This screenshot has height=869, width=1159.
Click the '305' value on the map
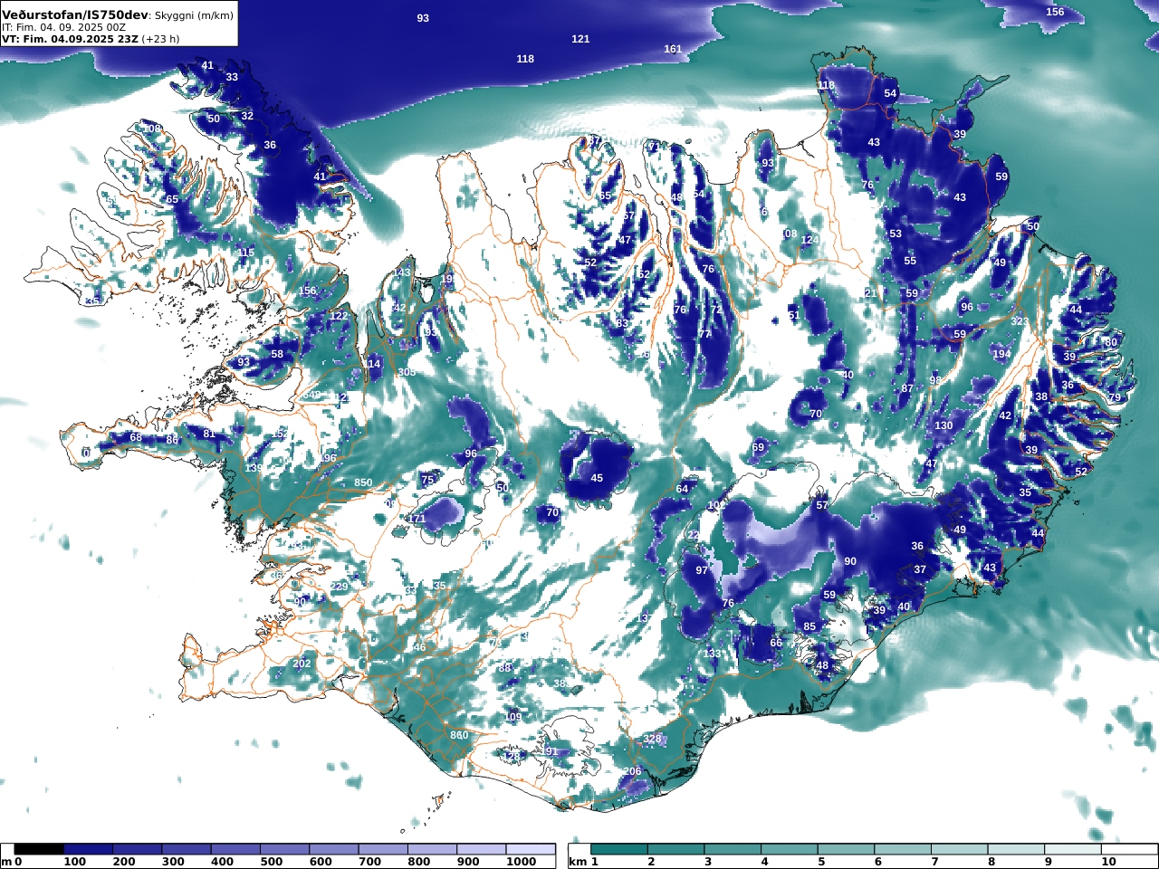[x=407, y=372]
